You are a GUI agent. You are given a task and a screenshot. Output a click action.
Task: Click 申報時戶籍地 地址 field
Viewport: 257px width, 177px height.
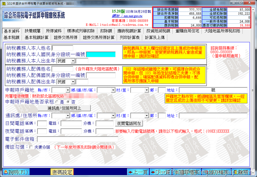[213, 90]
